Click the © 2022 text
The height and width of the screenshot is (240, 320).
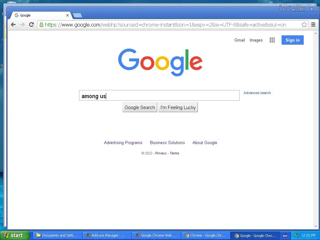point(147,153)
